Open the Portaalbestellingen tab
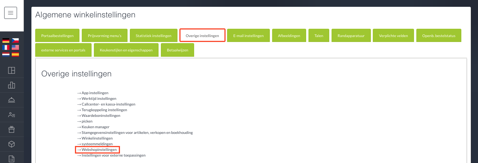This screenshot has height=163, width=478. tap(57, 36)
